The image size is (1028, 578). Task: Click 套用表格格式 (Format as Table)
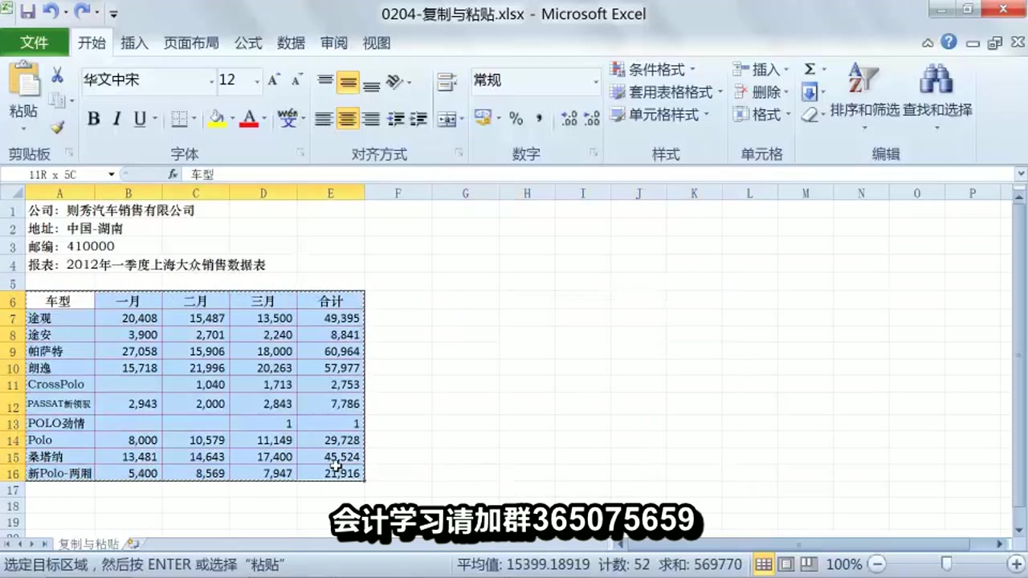(x=670, y=92)
